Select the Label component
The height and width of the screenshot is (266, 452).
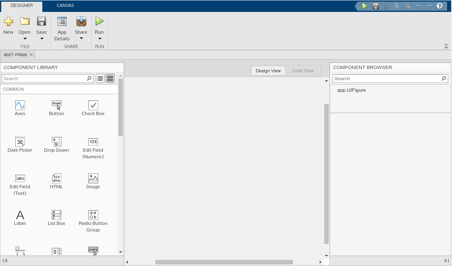(20, 215)
